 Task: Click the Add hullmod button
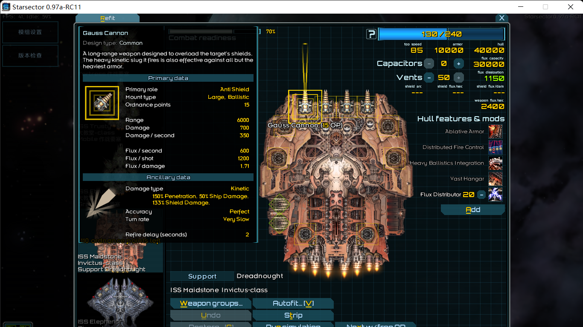tap(472, 209)
